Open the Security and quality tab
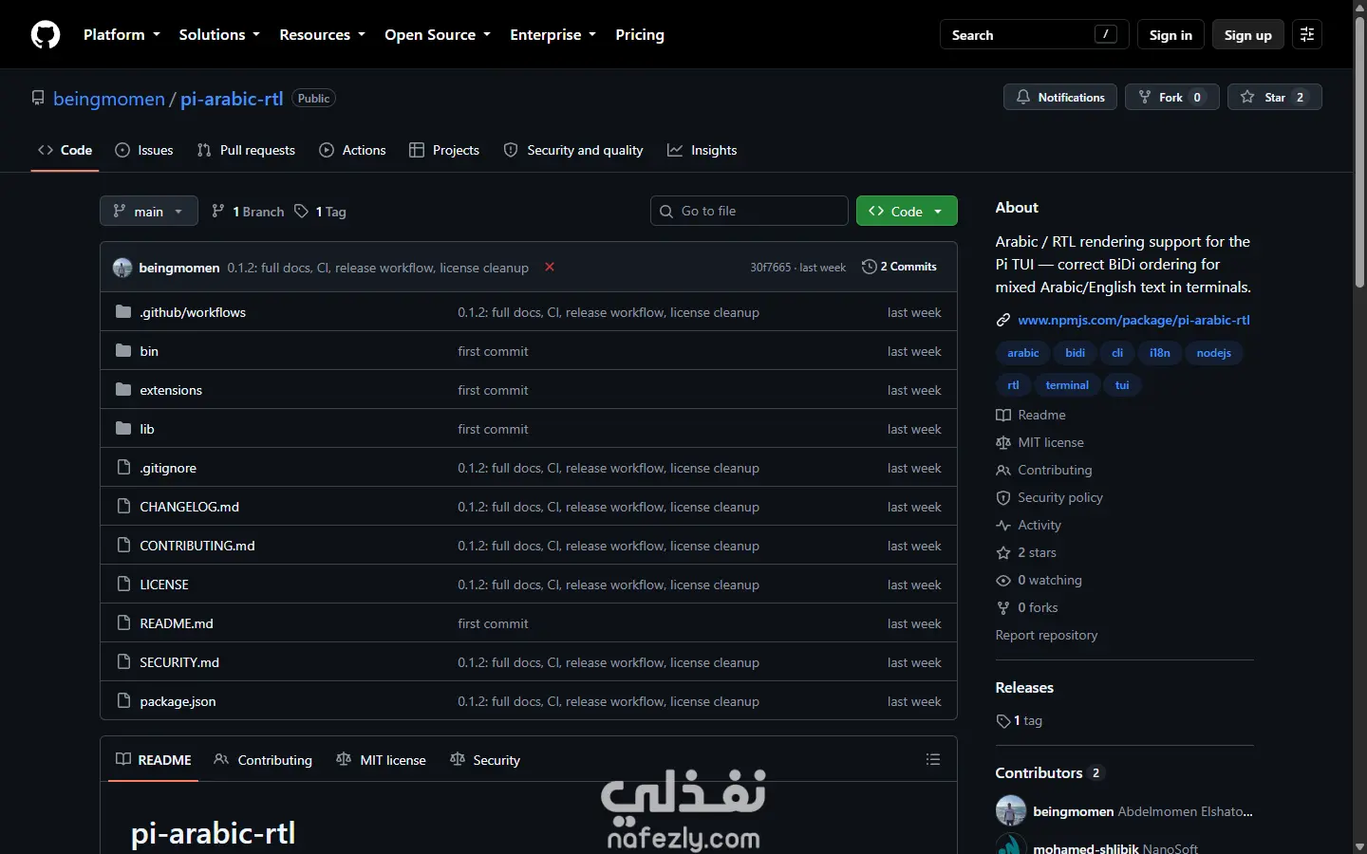 point(573,151)
